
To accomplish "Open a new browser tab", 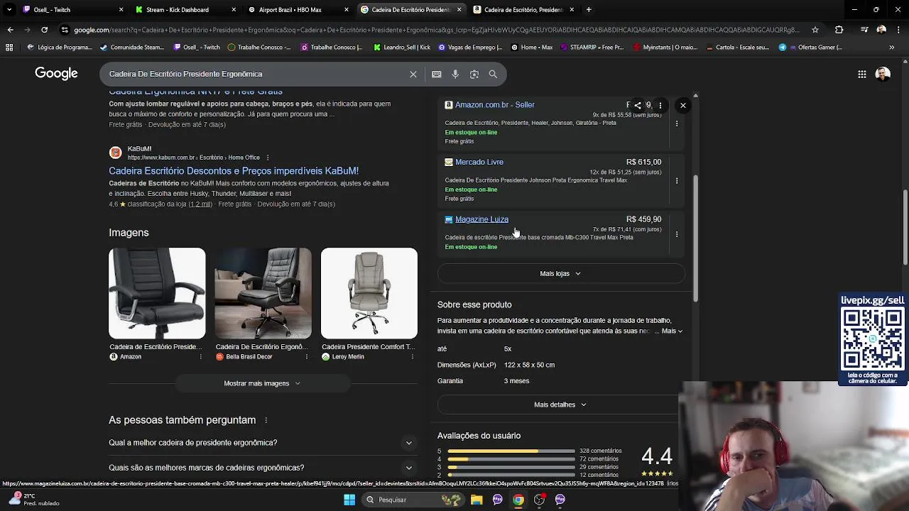I will click(589, 10).
